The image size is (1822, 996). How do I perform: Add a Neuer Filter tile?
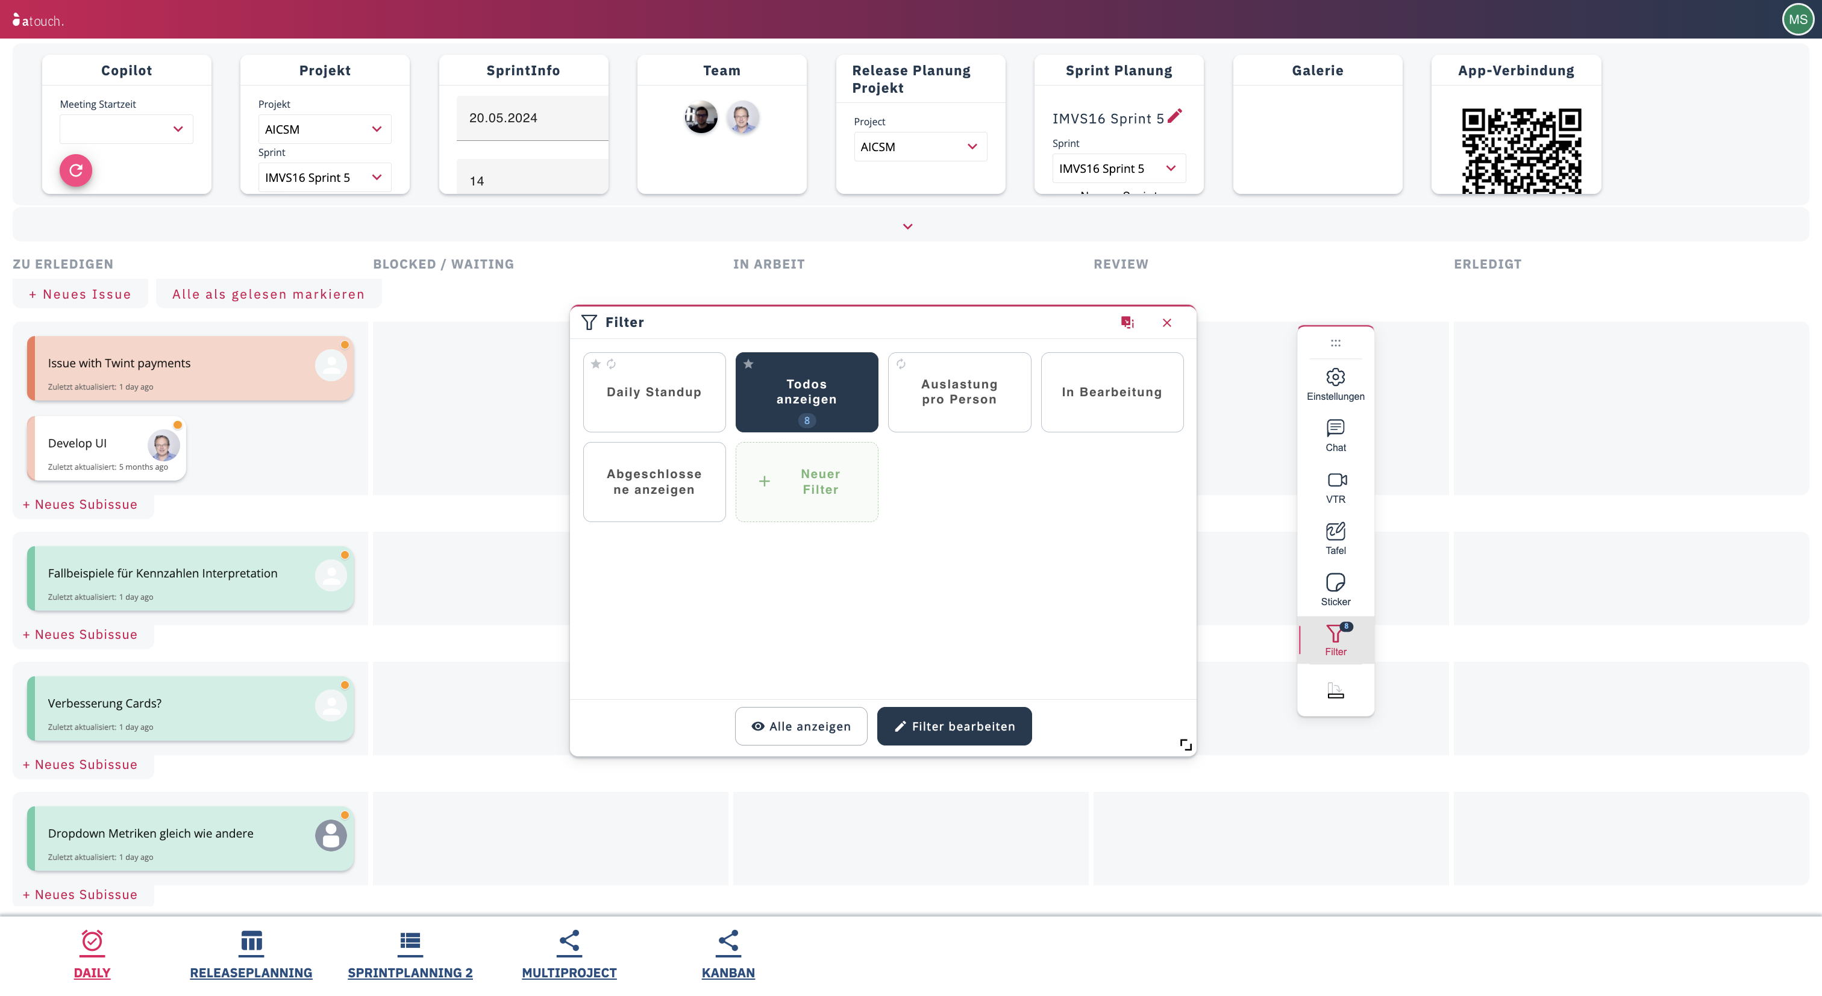point(807,482)
